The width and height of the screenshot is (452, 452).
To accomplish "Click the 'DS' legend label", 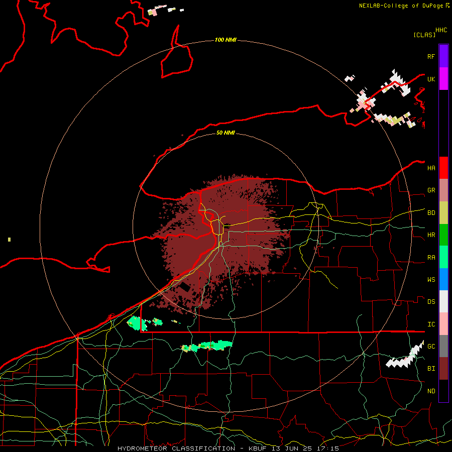I will pyautogui.click(x=431, y=302).
